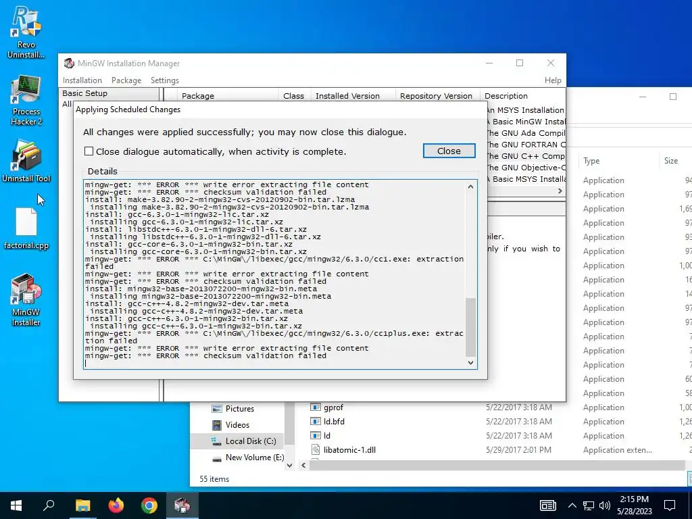Open taskbar search magnifier
The height and width of the screenshot is (519, 692).
tap(49, 505)
